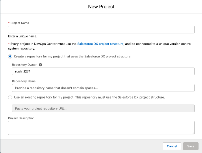This screenshot has width=202, height=153.
Task: Click the Use an existing repository option's label text
Action: [89, 97]
